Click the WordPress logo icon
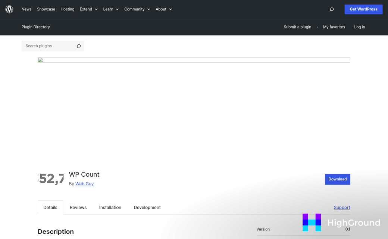 pyautogui.click(x=9, y=9)
